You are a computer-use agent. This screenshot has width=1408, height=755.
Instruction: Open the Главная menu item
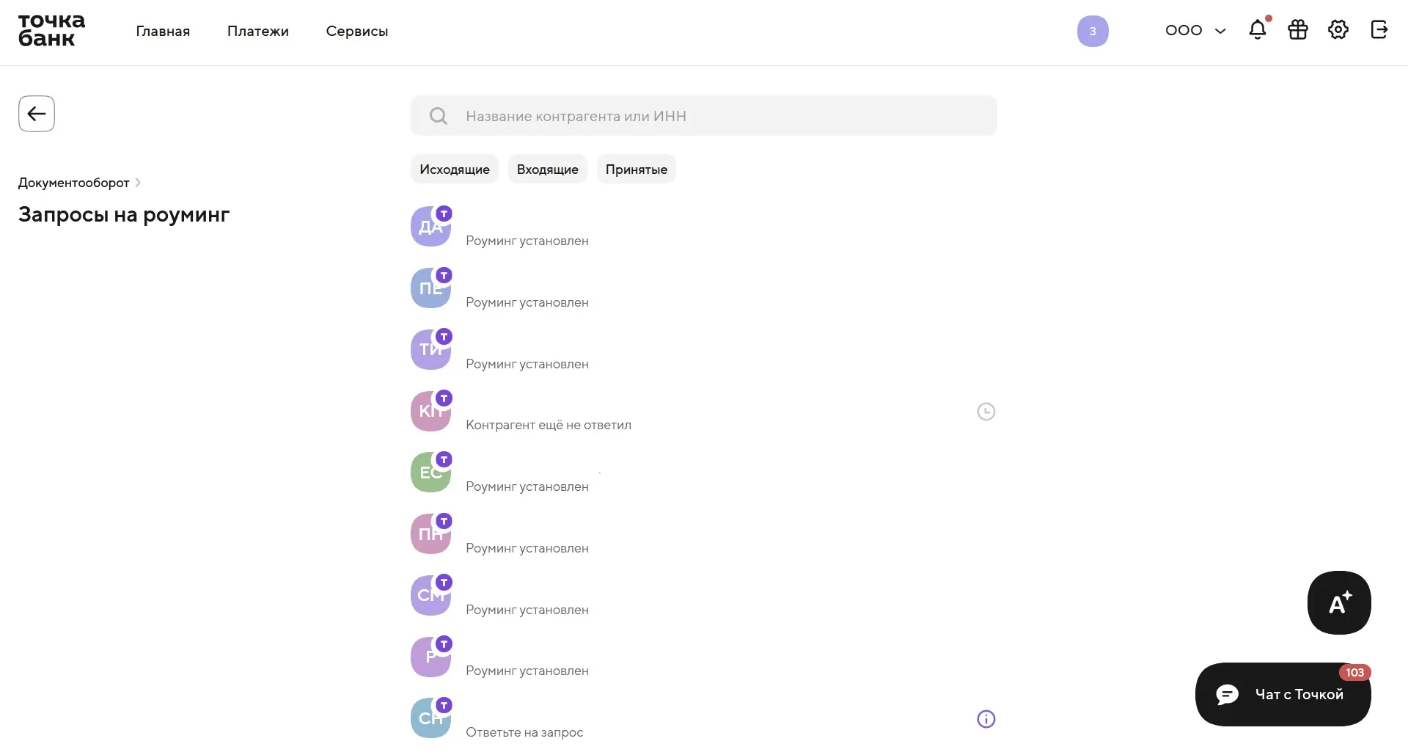point(163,32)
